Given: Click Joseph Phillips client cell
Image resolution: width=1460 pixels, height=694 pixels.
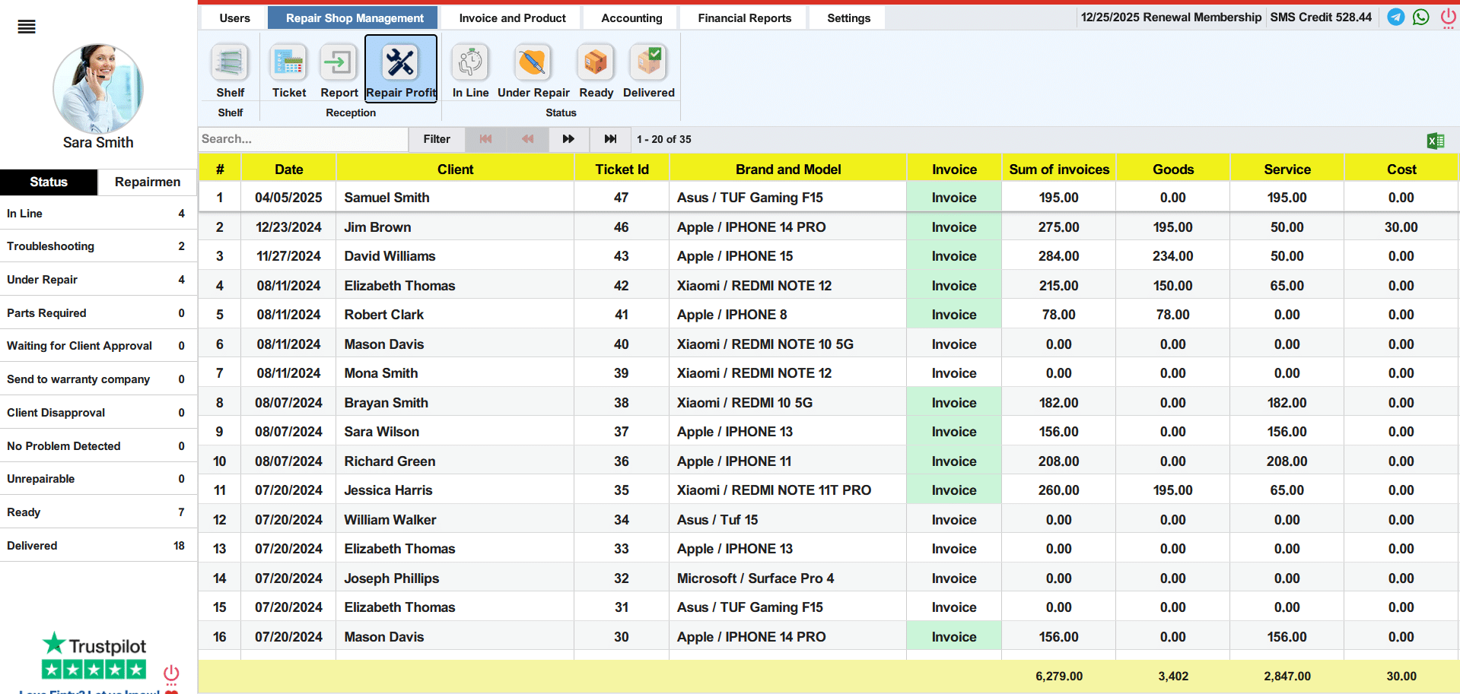Looking at the screenshot, I should (455, 578).
